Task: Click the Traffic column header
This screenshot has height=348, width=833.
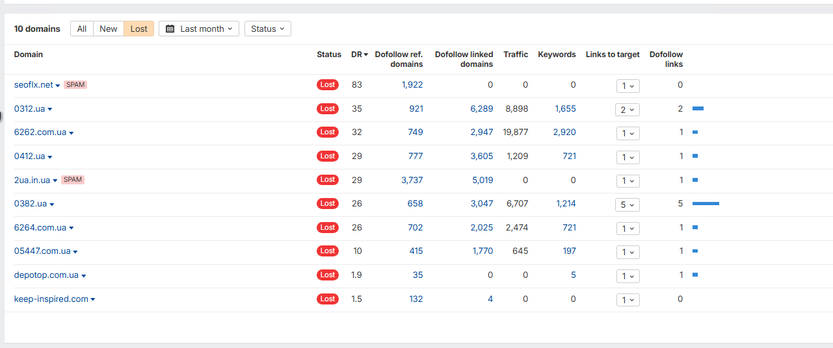Action: tap(516, 55)
